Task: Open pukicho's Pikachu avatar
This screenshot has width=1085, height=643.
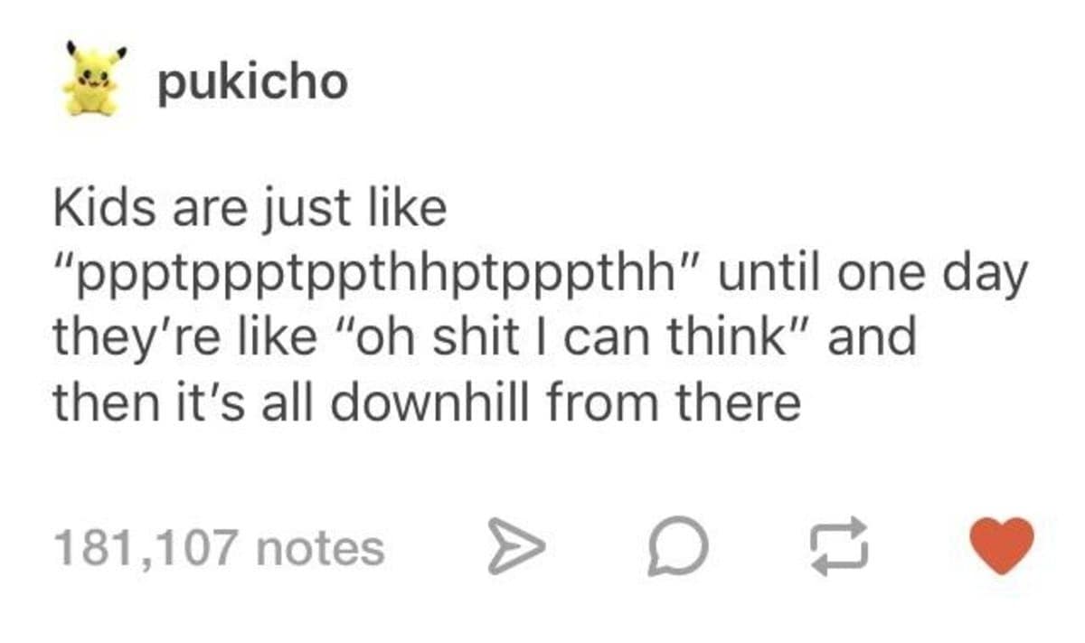Action: point(91,80)
